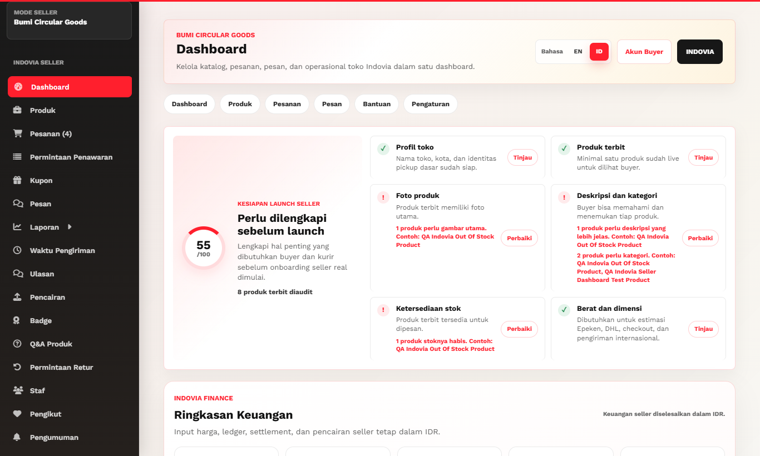The image size is (760, 456).
Task: Click the Waktu Pengiriman clock icon
Action: [18, 250]
